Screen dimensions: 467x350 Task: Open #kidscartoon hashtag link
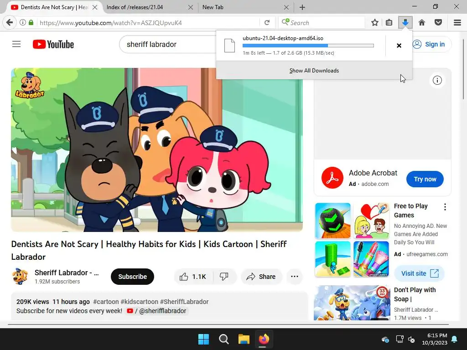pyautogui.click(x=140, y=302)
